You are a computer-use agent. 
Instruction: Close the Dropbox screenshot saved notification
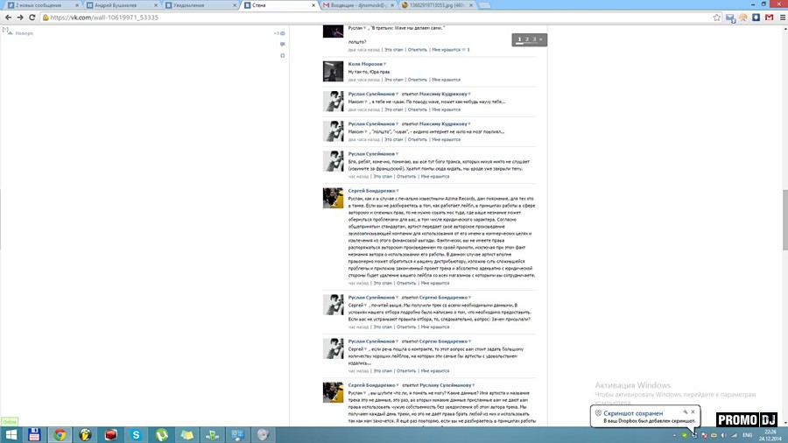click(x=693, y=411)
